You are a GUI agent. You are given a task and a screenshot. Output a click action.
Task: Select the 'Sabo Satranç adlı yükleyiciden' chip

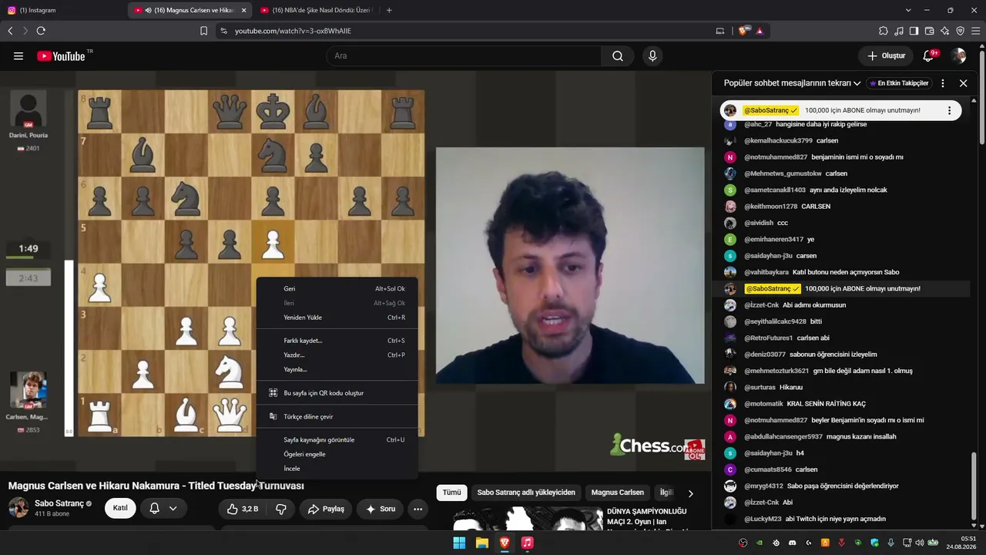pos(526,493)
